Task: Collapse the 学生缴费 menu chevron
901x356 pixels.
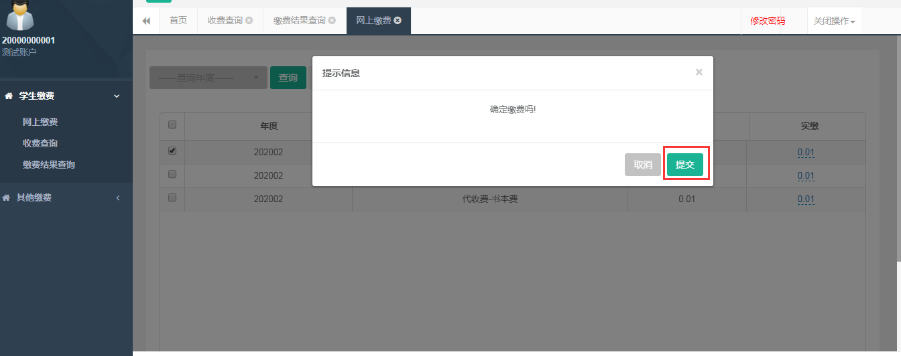Action: pyautogui.click(x=117, y=96)
